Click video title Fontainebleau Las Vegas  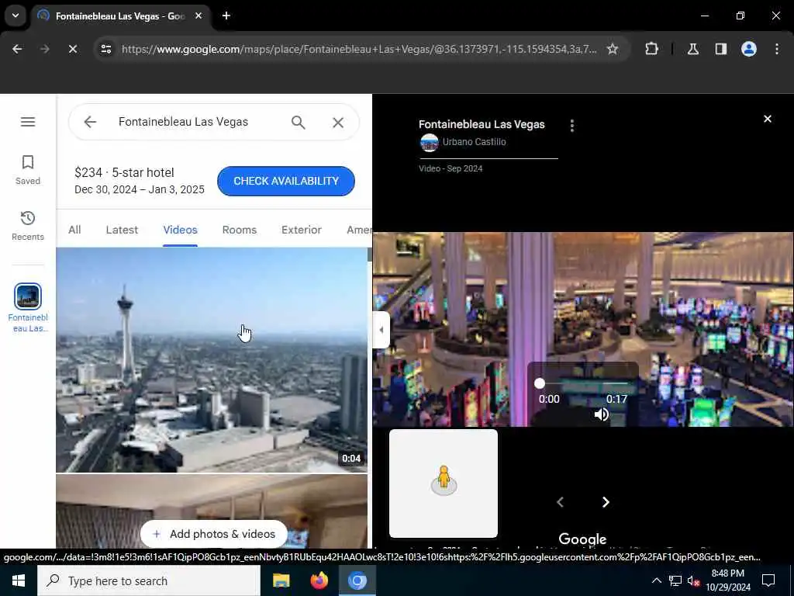point(482,124)
